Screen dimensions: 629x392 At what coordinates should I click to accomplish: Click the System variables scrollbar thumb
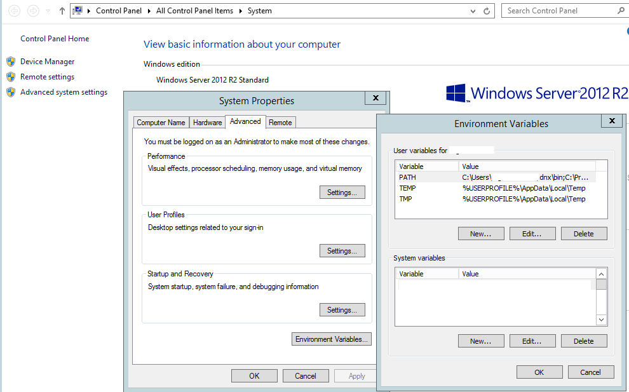pos(601,284)
